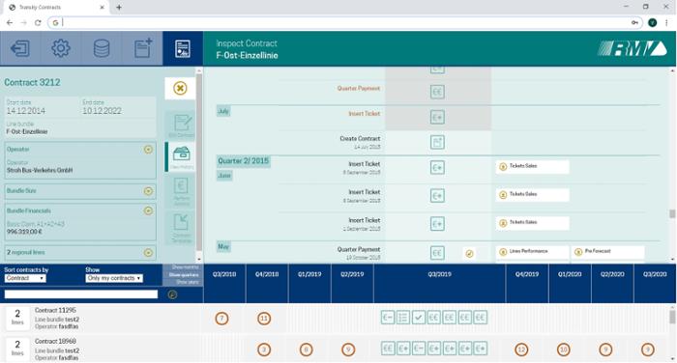Select the highlighted inspect contract icon
This screenshot has height=363, width=677.
point(183,48)
